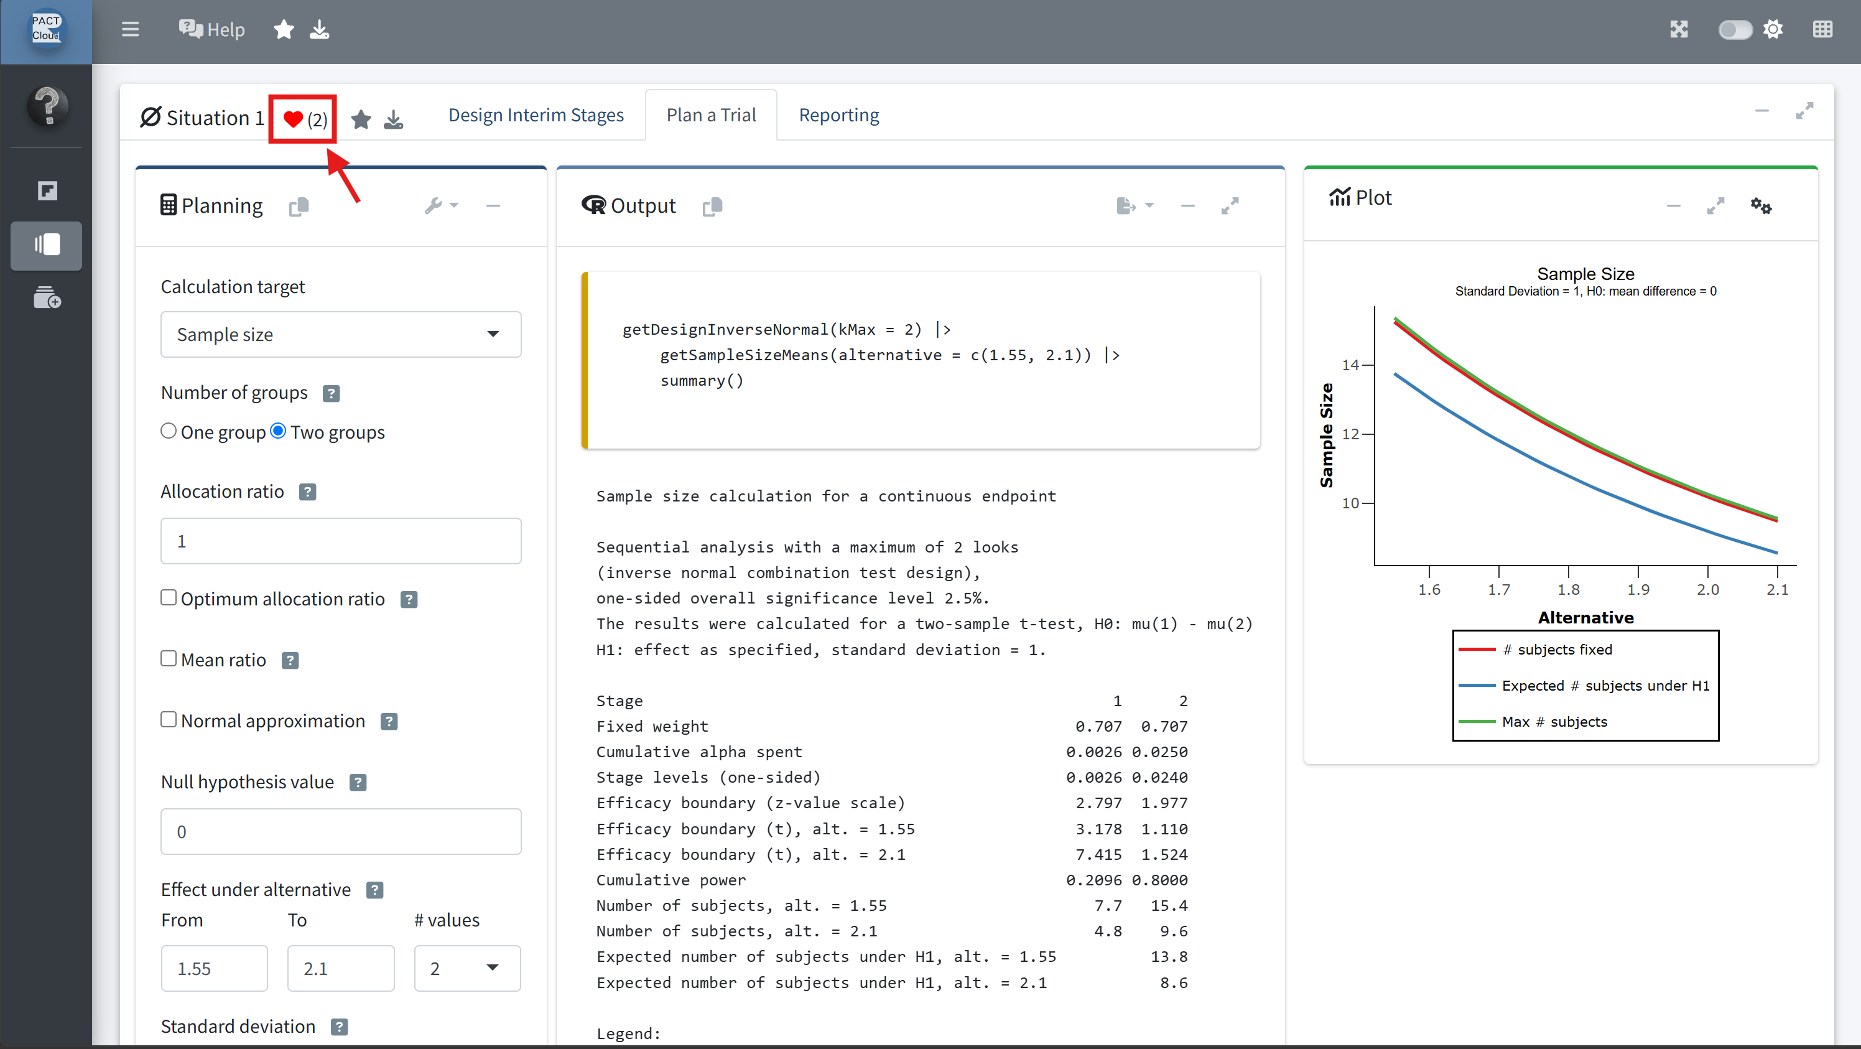Open the Reporting tab
This screenshot has height=1049, width=1861.
pyautogui.click(x=838, y=115)
